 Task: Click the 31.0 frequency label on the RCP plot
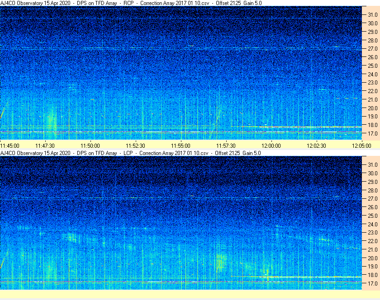point(373,15)
